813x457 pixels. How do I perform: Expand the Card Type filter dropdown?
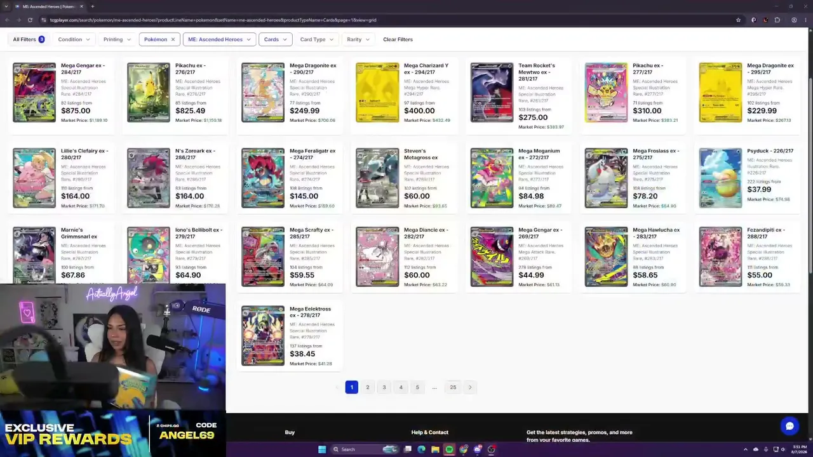(316, 39)
